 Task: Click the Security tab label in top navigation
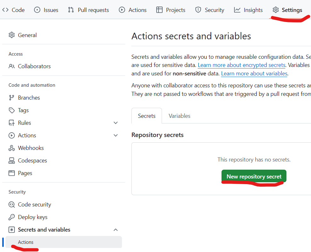214,10
